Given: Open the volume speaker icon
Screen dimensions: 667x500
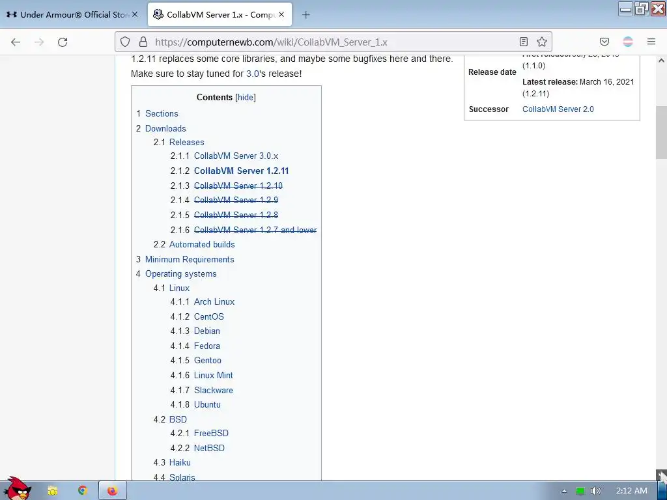Looking at the screenshot, I should click(x=596, y=491).
